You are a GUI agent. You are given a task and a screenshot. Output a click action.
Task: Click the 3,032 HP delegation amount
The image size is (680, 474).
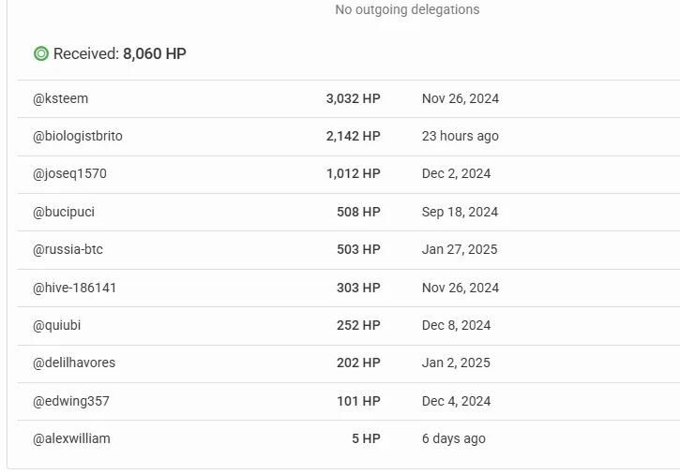click(x=353, y=98)
